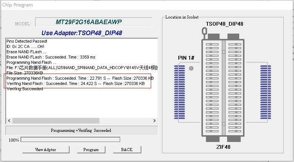The width and height of the screenshot is (294, 162).
Task: Click the log scrollbar left arrow
Action: point(9,120)
